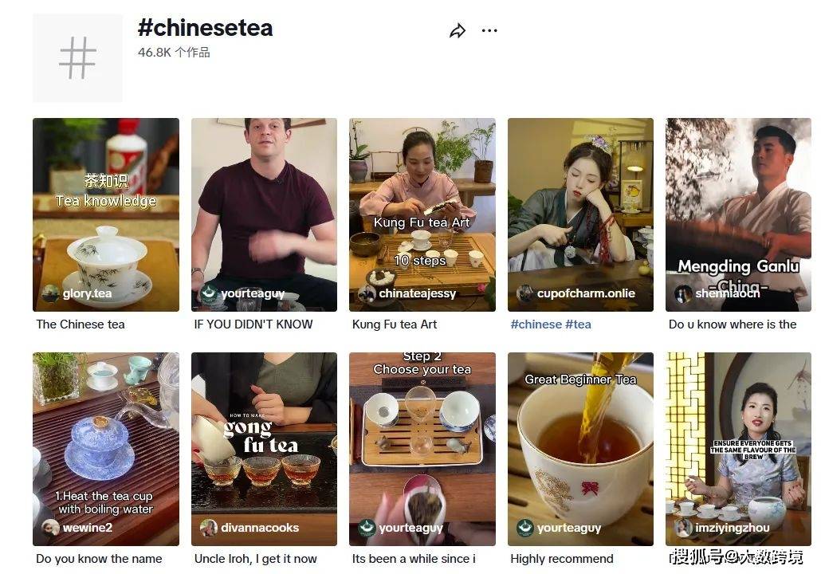Open the Step 2 Choose your tea video

click(x=422, y=449)
